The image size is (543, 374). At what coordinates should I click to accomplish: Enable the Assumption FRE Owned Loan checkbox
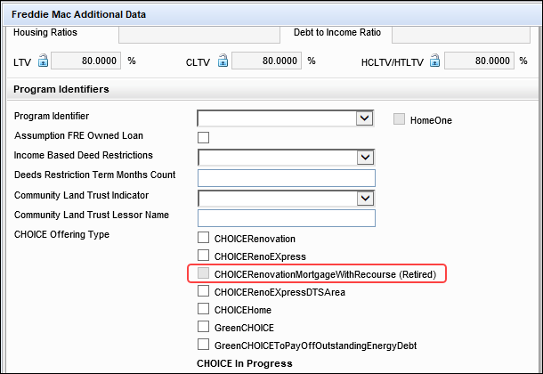204,137
